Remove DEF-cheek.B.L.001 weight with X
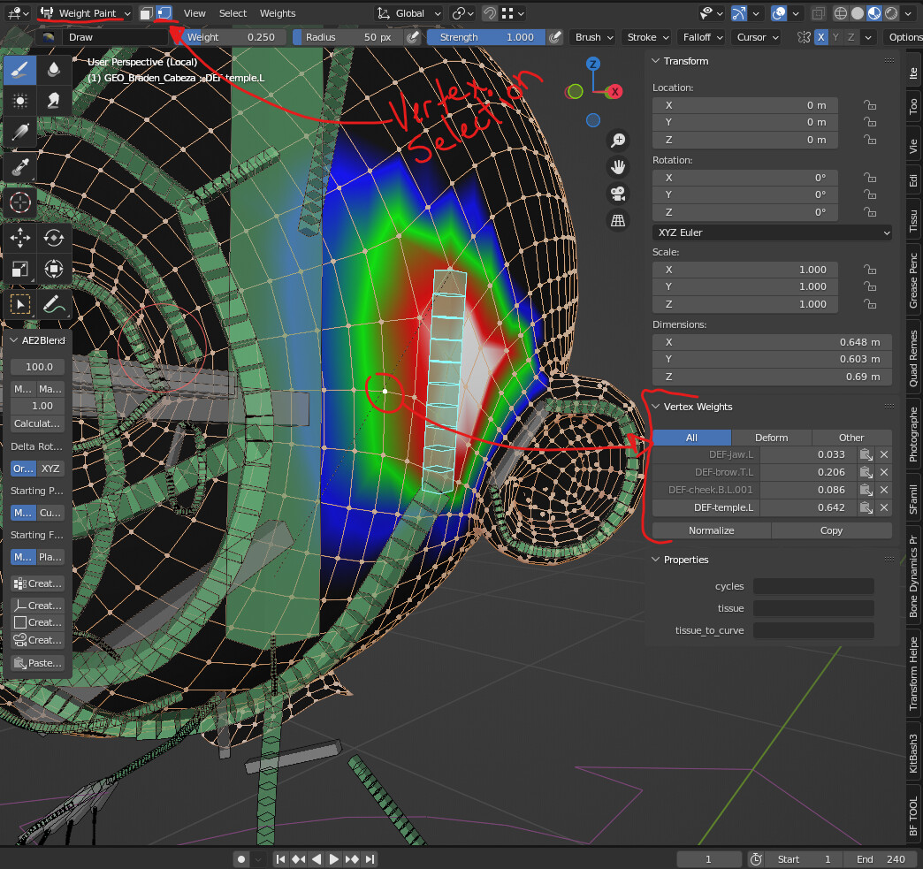 click(883, 490)
